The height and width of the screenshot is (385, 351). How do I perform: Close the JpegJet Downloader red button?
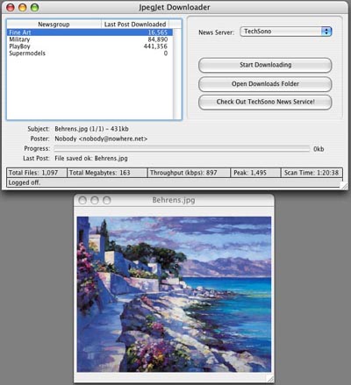coord(11,7)
